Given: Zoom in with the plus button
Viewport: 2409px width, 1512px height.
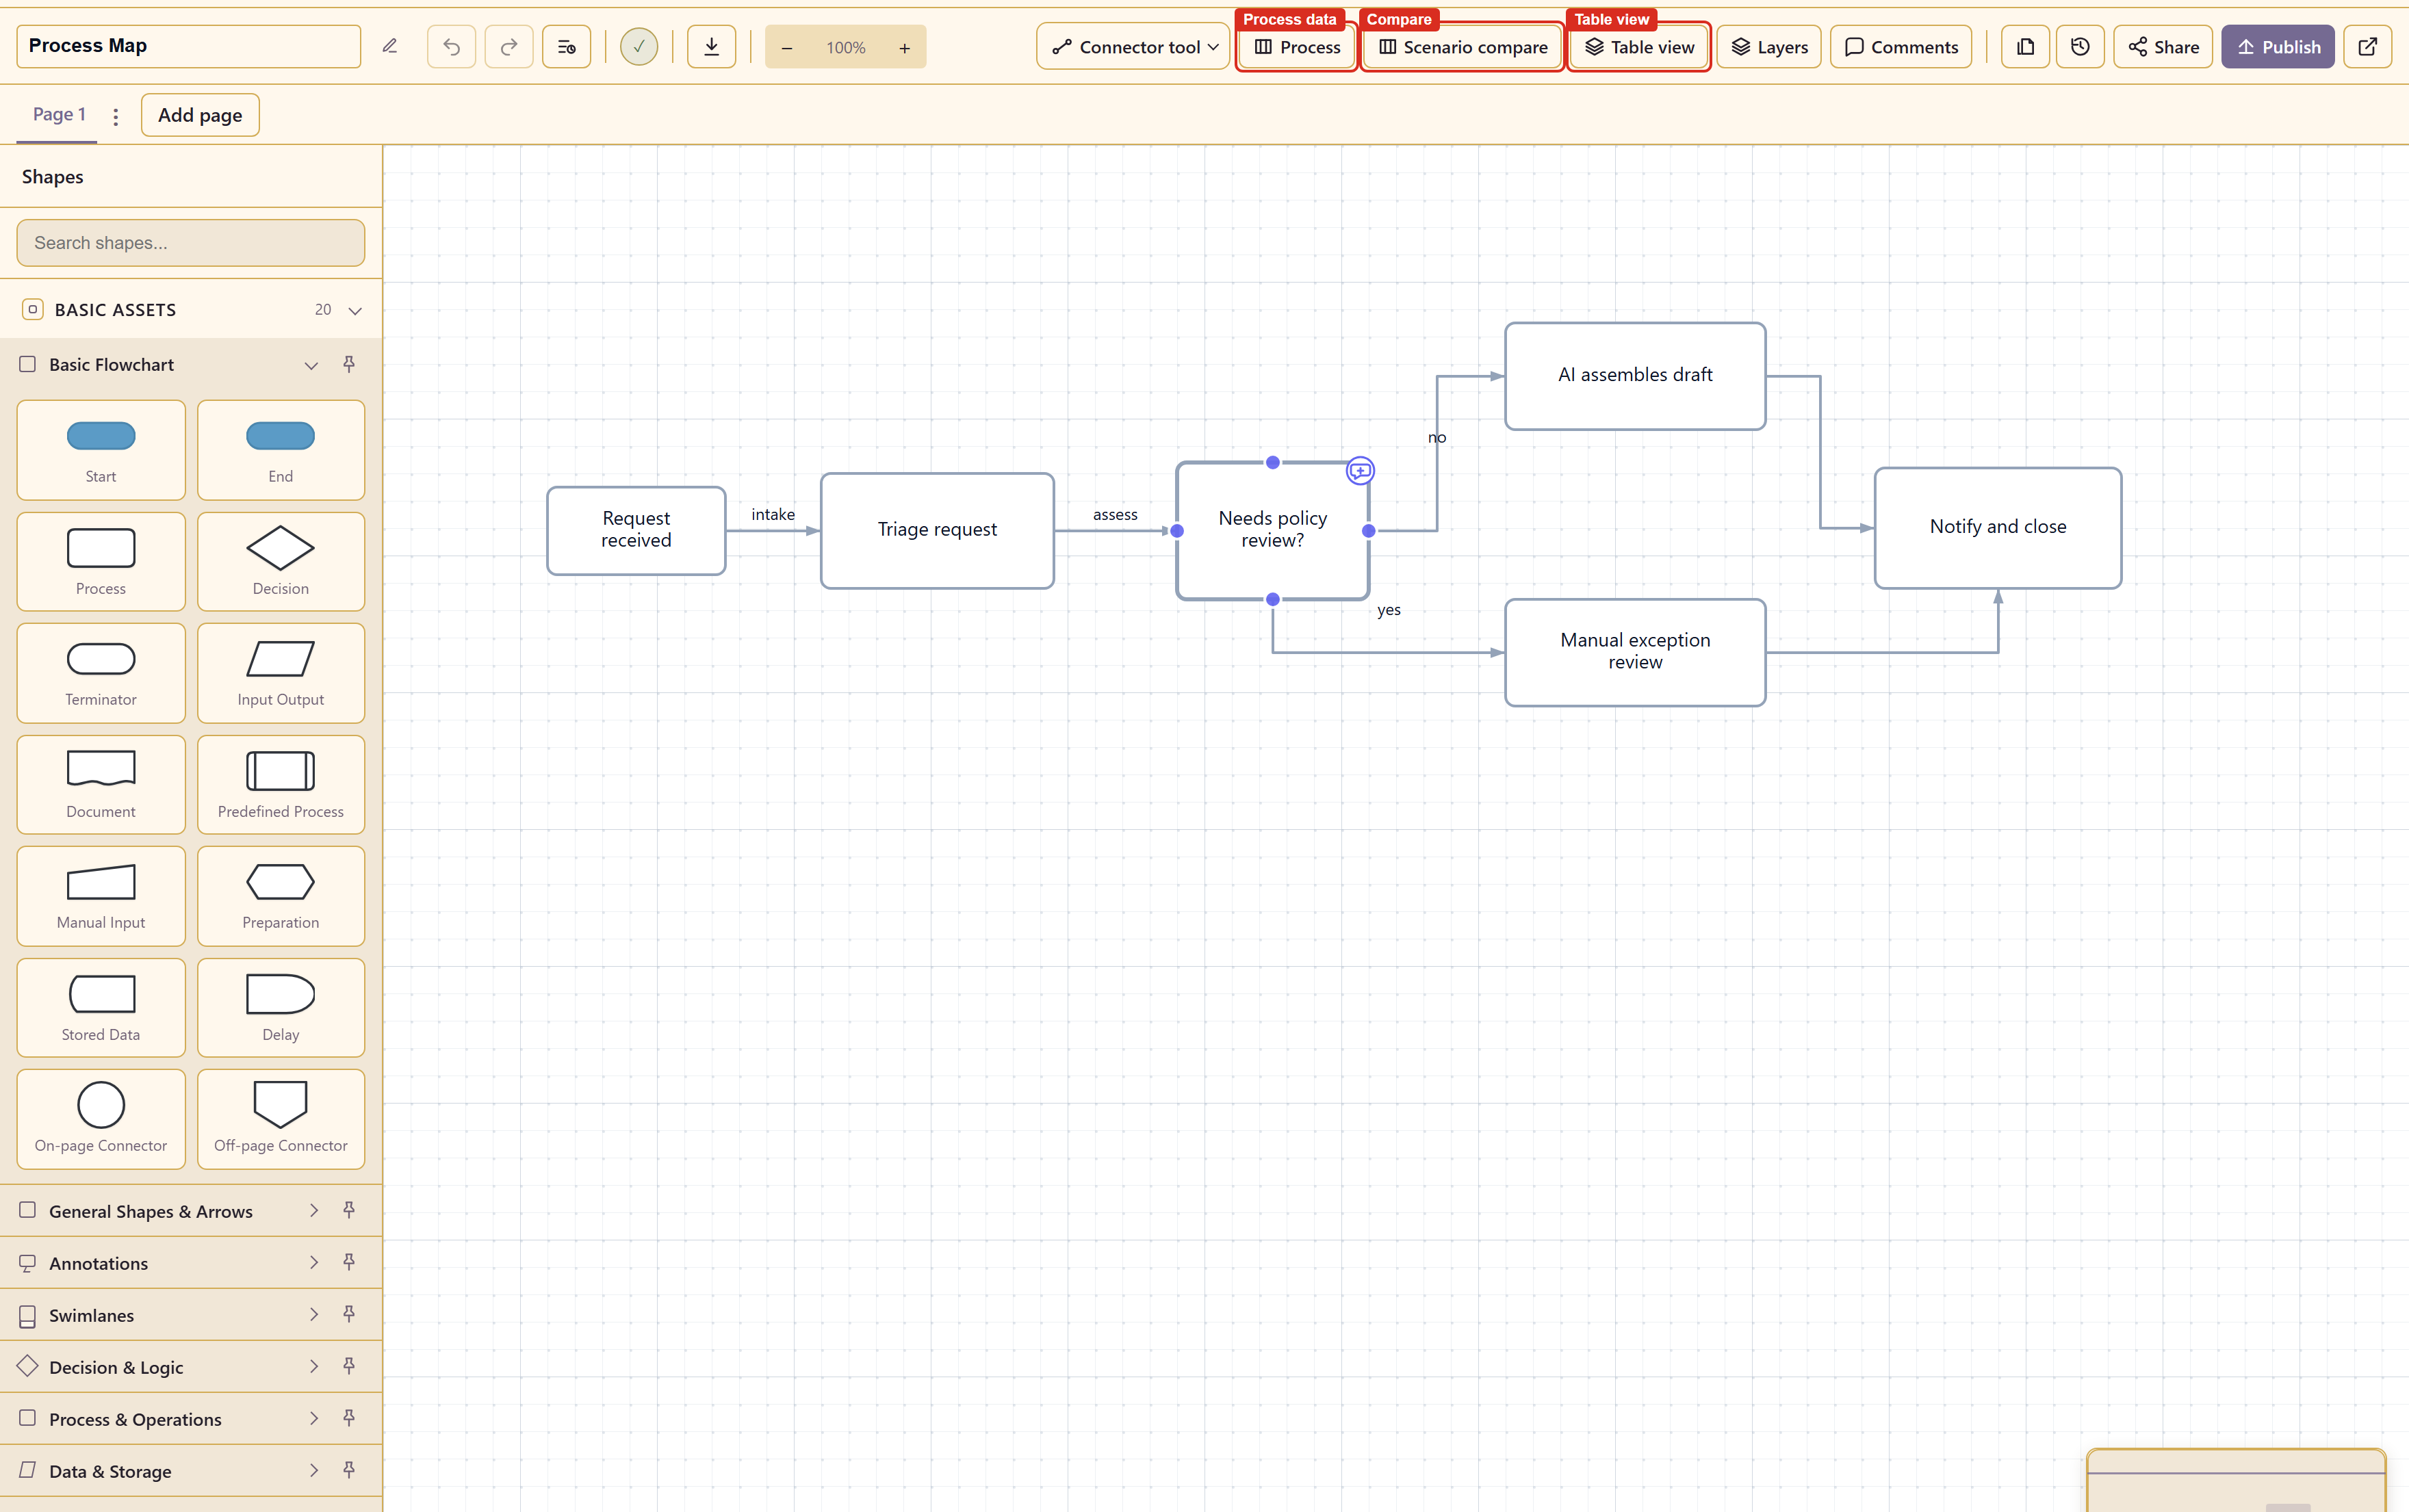Looking at the screenshot, I should (904, 48).
